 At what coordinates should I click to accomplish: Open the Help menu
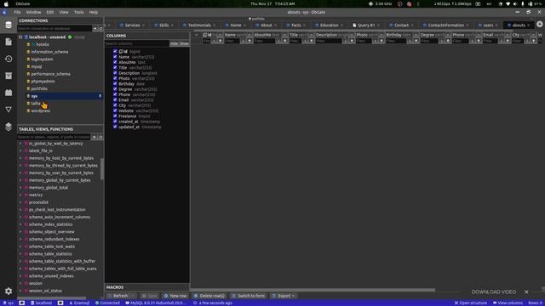pyautogui.click(x=94, y=12)
